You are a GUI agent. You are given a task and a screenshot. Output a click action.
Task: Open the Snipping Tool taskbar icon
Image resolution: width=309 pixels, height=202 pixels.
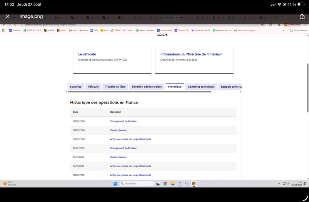coord(187,184)
